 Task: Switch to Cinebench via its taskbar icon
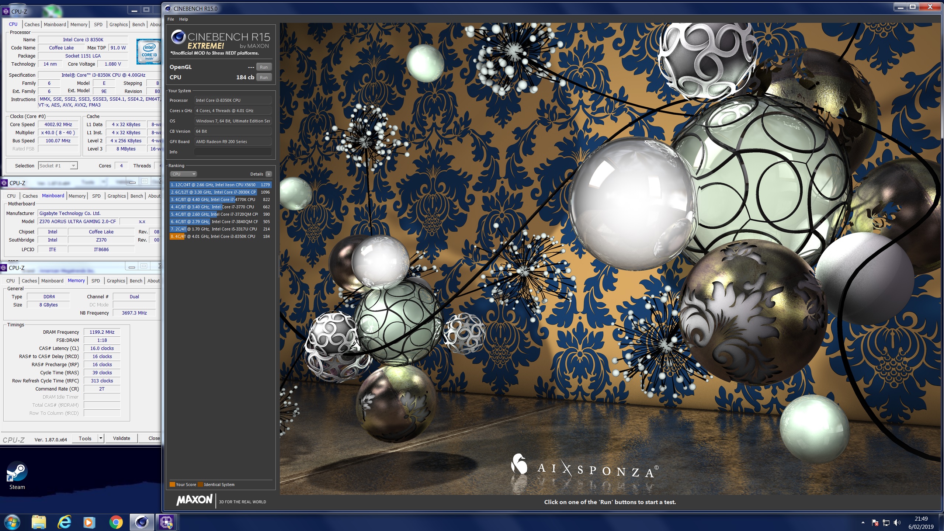click(142, 522)
